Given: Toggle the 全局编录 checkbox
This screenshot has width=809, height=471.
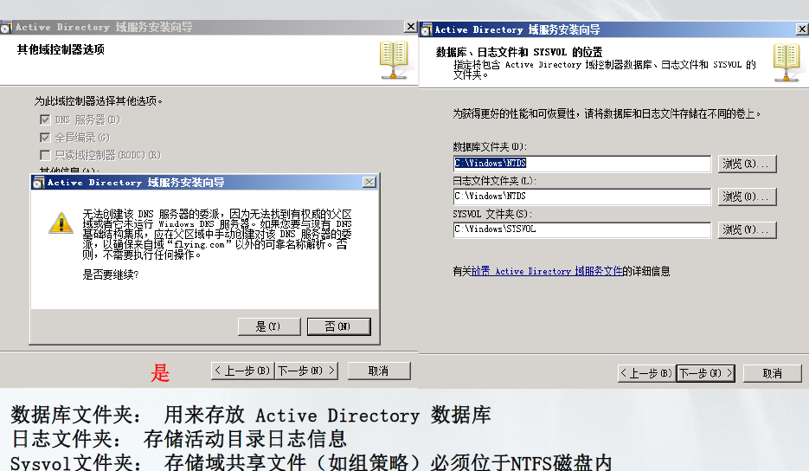Looking at the screenshot, I should [x=45, y=138].
